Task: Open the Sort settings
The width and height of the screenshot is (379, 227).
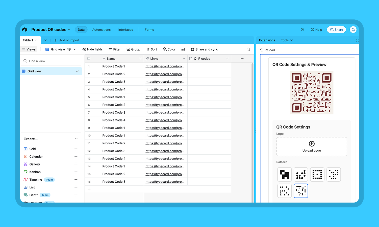Action: (151, 49)
